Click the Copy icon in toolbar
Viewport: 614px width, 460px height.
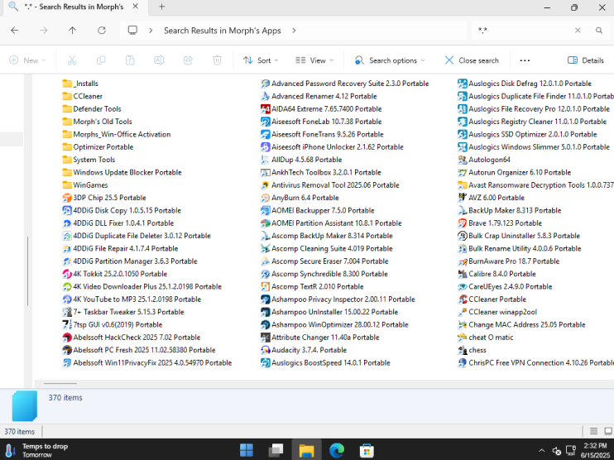101,60
